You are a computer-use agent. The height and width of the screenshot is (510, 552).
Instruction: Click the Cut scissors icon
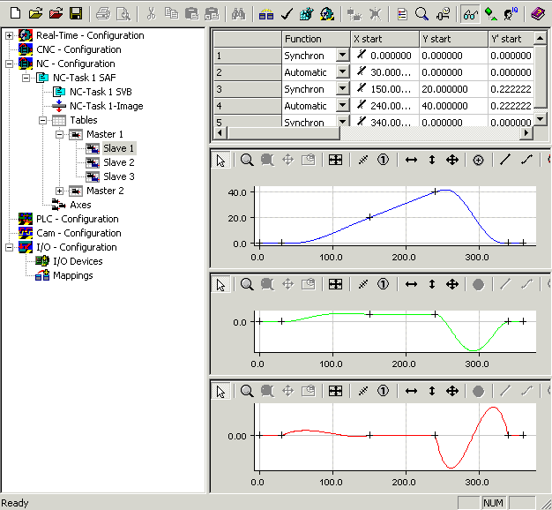point(151,14)
